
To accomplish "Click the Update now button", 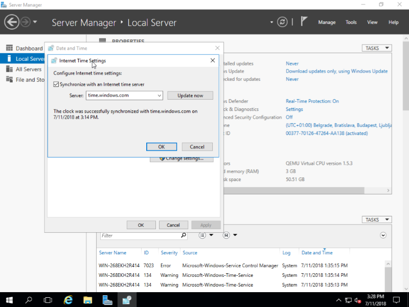I will click(190, 96).
